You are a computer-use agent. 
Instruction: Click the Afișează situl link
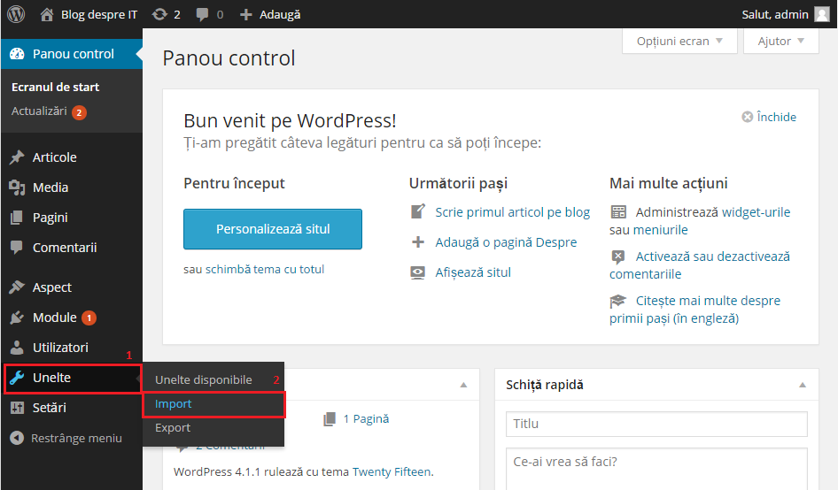(x=473, y=272)
